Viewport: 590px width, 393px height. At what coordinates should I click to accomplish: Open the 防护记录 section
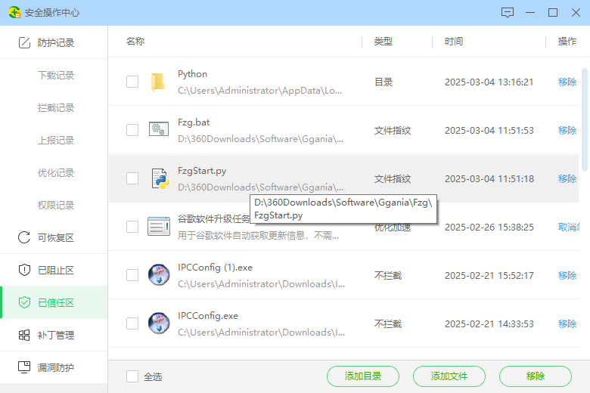tap(54, 42)
